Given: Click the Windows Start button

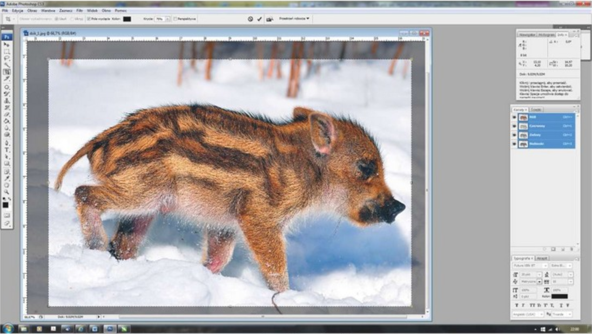Looking at the screenshot, I should [x=8, y=328].
